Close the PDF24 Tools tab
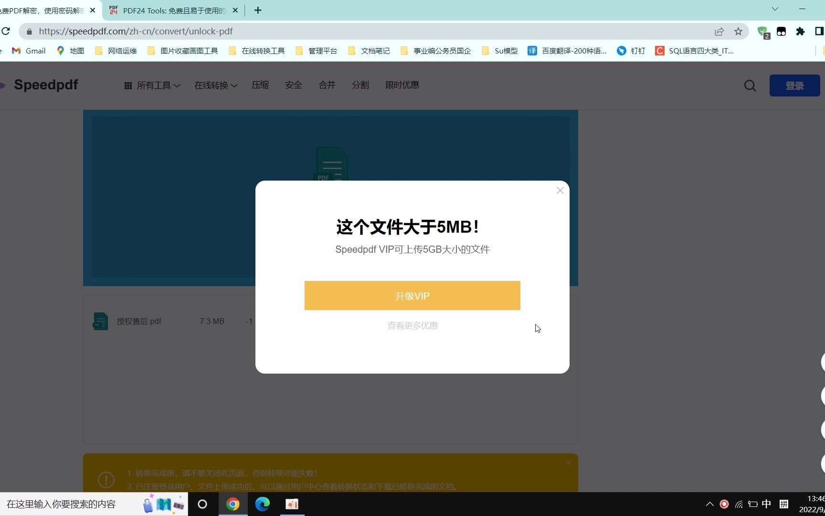Image resolution: width=825 pixels, height=516 pixels. coord(235,10)
